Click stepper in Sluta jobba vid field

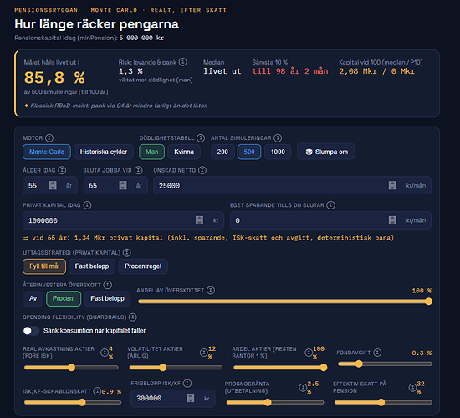pos(123,185)
